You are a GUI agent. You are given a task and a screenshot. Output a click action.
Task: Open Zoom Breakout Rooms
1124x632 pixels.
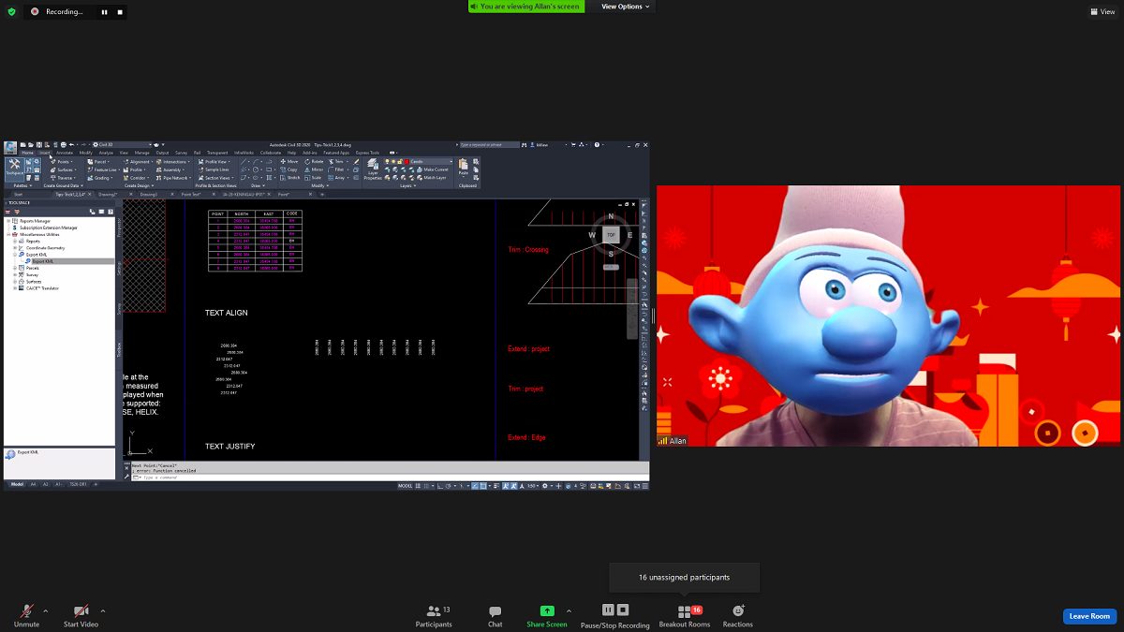pyautogui.click(x=685, y=615)
